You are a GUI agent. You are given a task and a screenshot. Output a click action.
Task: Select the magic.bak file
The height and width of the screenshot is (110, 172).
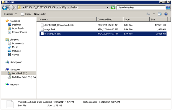pyautogui.click(x=50, y=29)
